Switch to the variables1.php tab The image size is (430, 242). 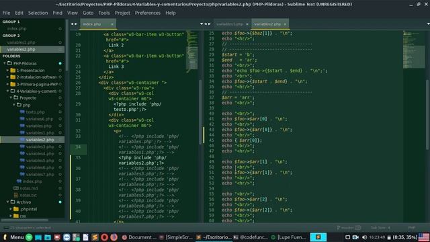point(230,24)
